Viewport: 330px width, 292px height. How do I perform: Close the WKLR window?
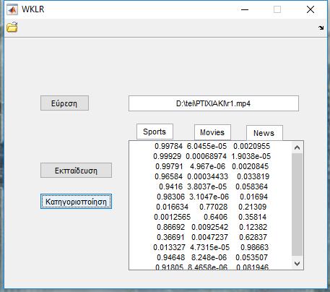(x=311, y=9)
